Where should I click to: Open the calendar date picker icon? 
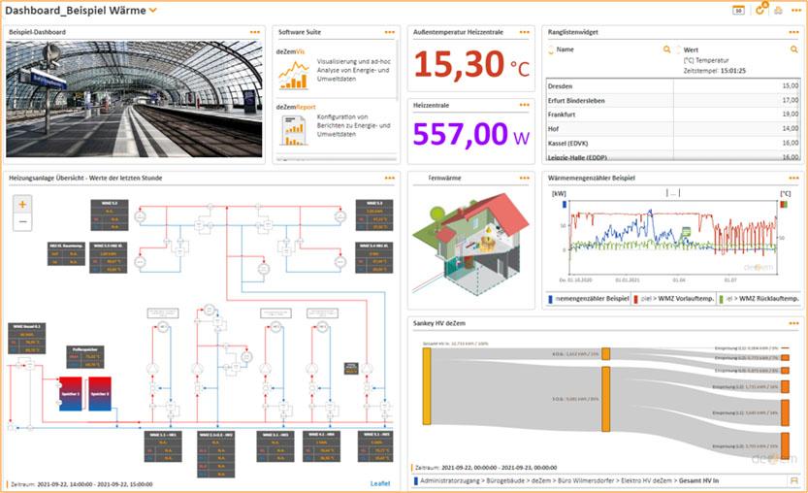tap(738, 10)
